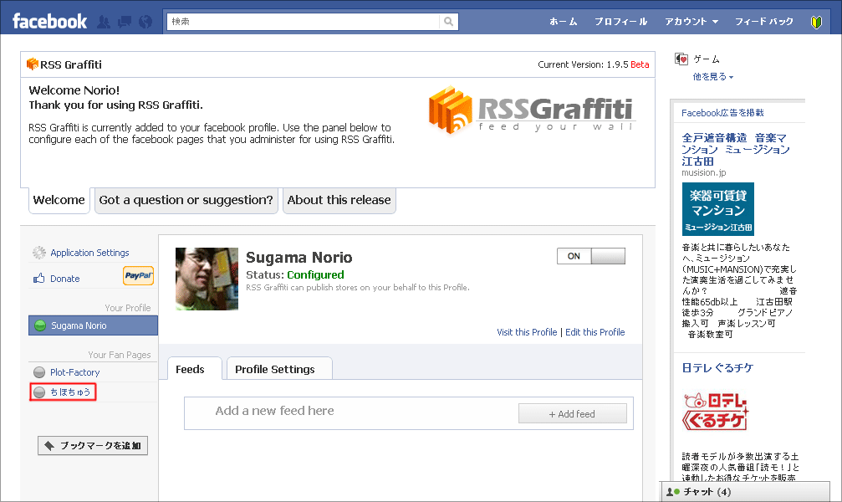Select the Feeds tab
The image size is (842, 502).
(x=194, y=369)
